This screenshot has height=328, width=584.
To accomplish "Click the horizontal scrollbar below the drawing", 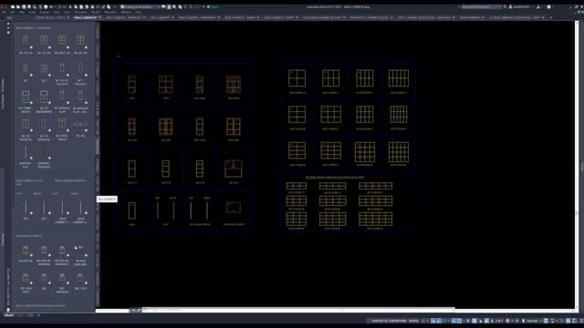I will [x=298, y=310].
